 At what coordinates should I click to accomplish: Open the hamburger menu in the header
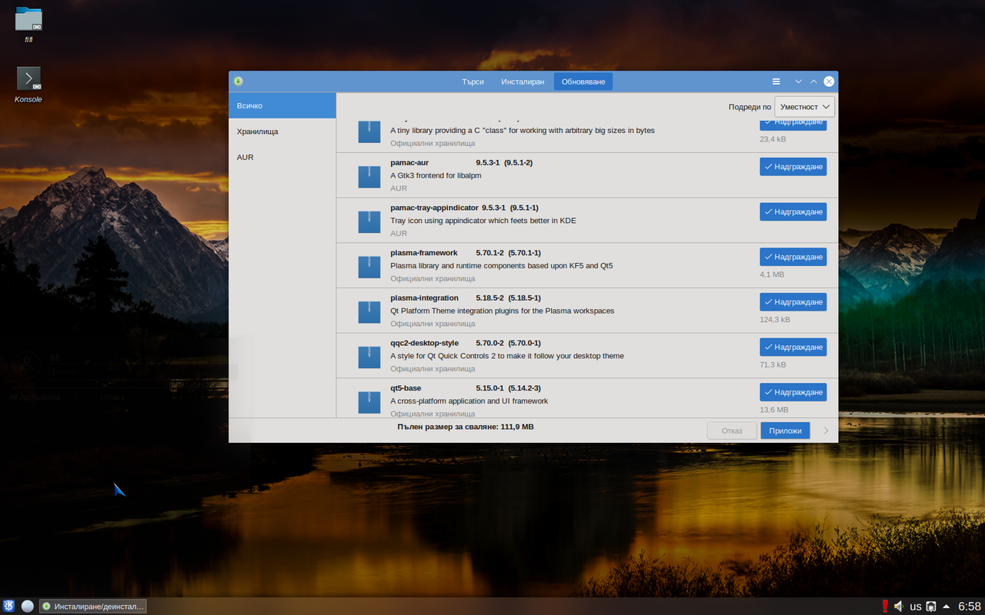(x=776, y=81)
